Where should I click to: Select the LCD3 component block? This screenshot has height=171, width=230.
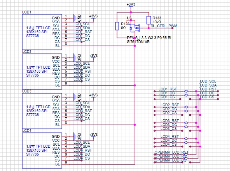(42, 111)
